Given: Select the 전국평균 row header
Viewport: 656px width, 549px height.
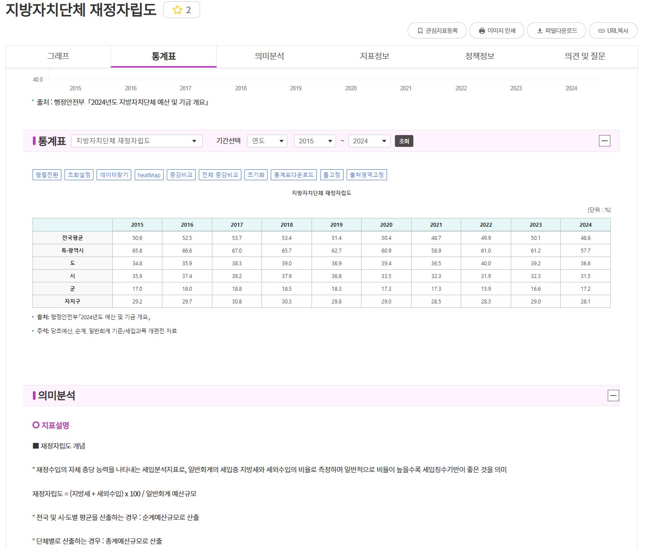Looking at the screenshot, I should tap(72, 238).
